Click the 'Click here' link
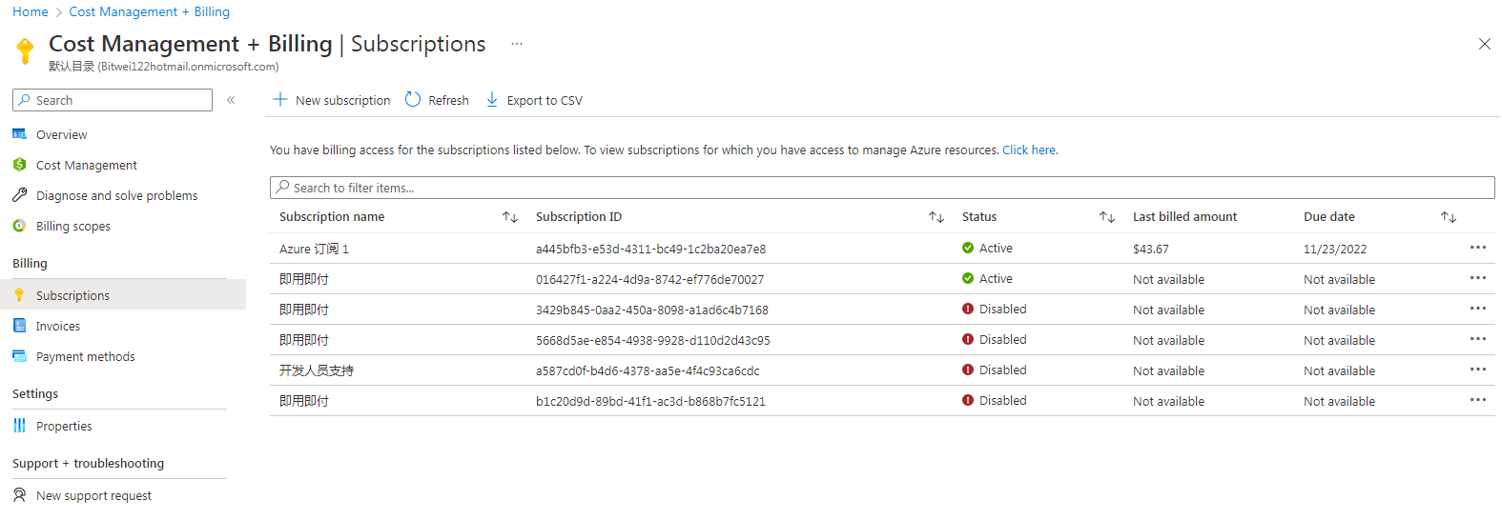 (1029, 150)
